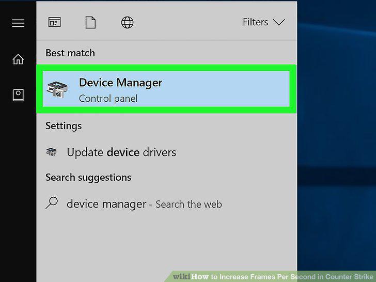376x282 pixels.
Task: Click the Control panel subtitle text
Action: (108, 99)
